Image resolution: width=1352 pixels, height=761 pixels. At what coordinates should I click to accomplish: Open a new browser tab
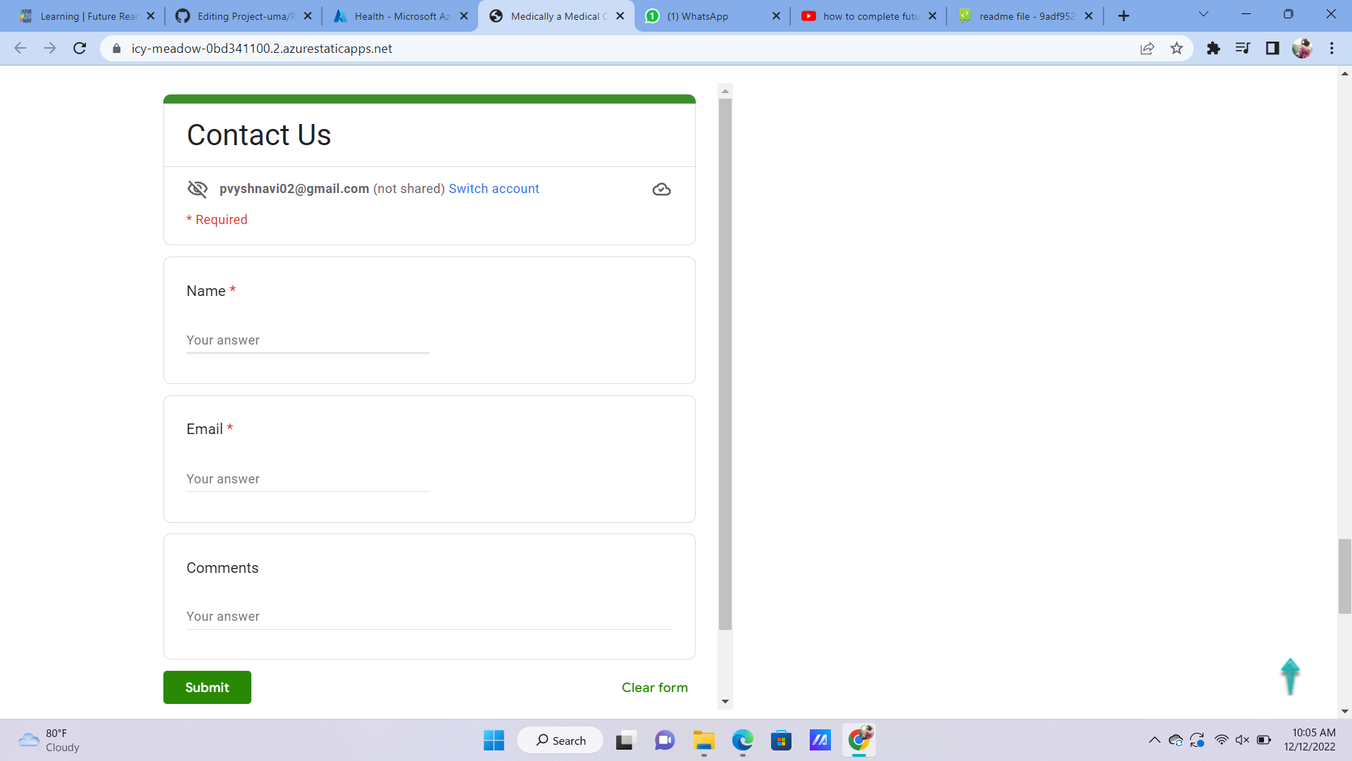coord(1124,16)
